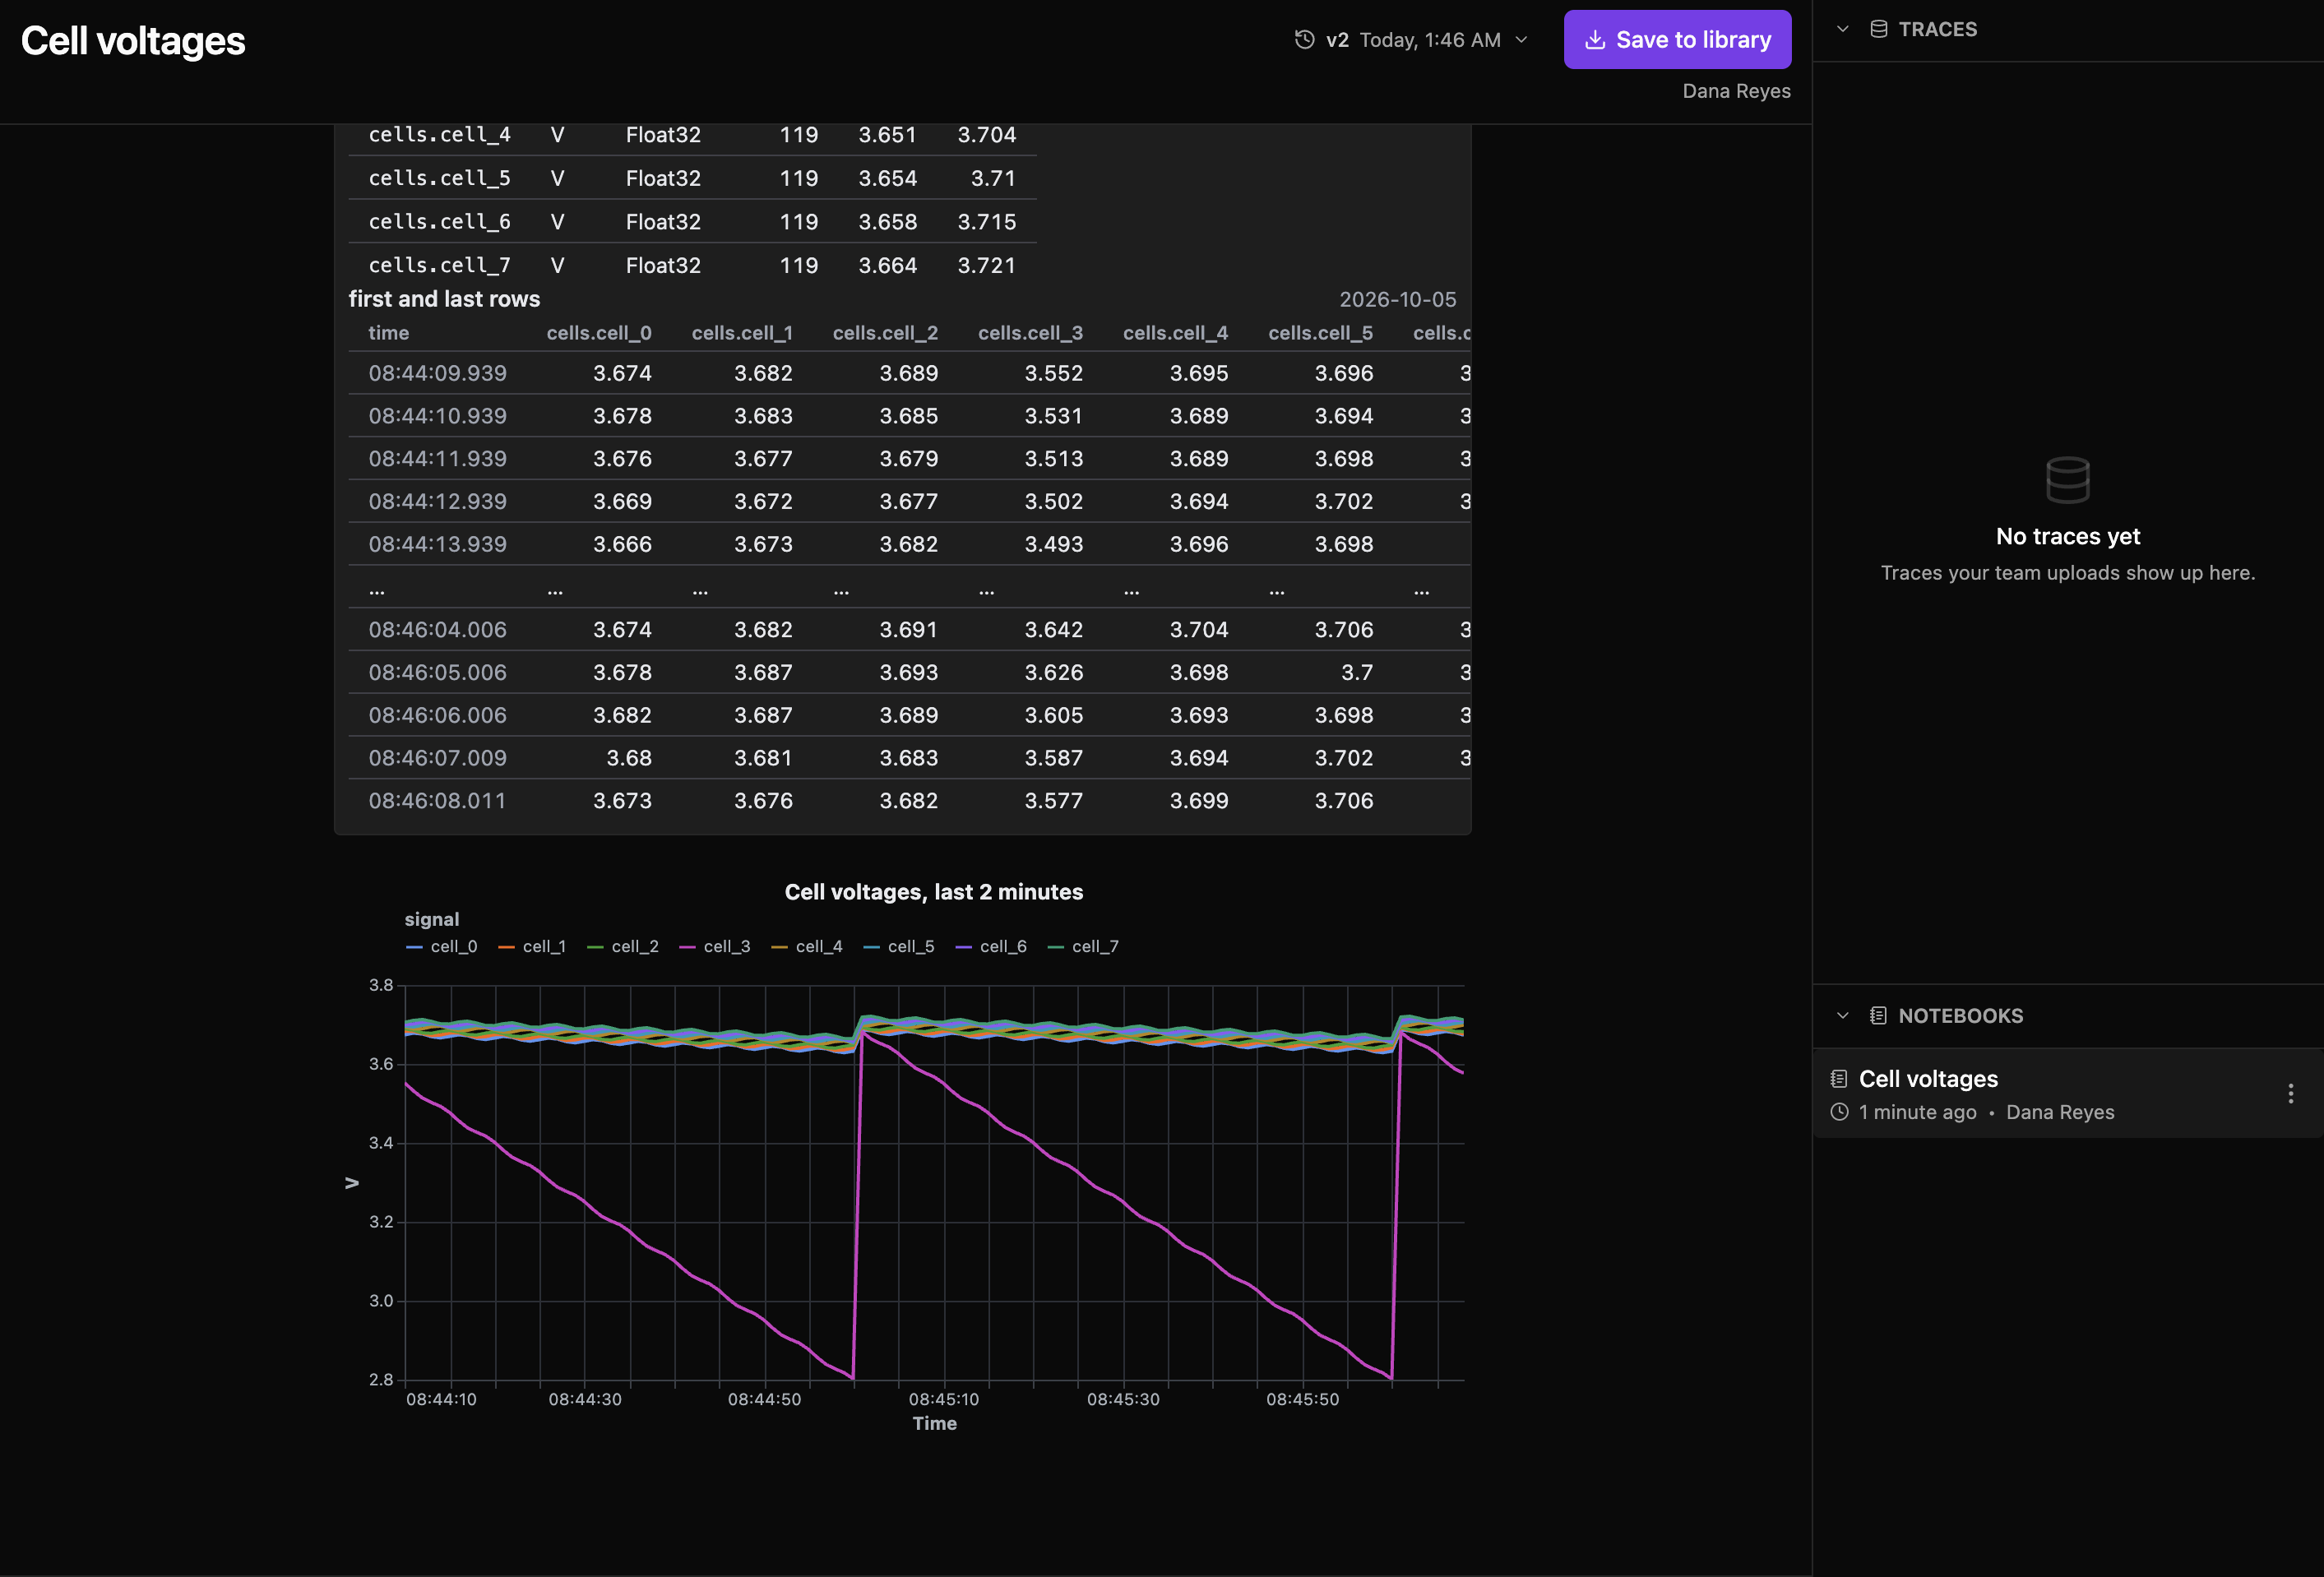Click the cells.cell_7 row in stats table
Viewport: 2324px width, 1577px height.
[x=692, y=265]
